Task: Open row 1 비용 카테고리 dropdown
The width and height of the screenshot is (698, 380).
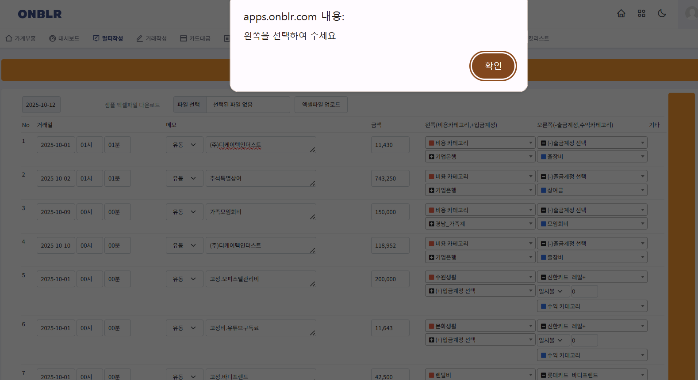Action: pyautogui.click(x=480, y=143)
